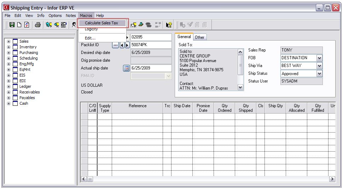Open the Actual ship date calendar picker
Image resolution: width=343 pixels, height=189 pixels.
point(126,68)
